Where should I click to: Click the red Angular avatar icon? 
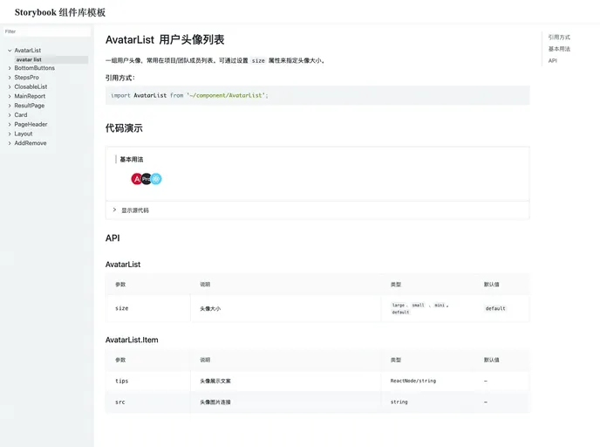(137, 179)
